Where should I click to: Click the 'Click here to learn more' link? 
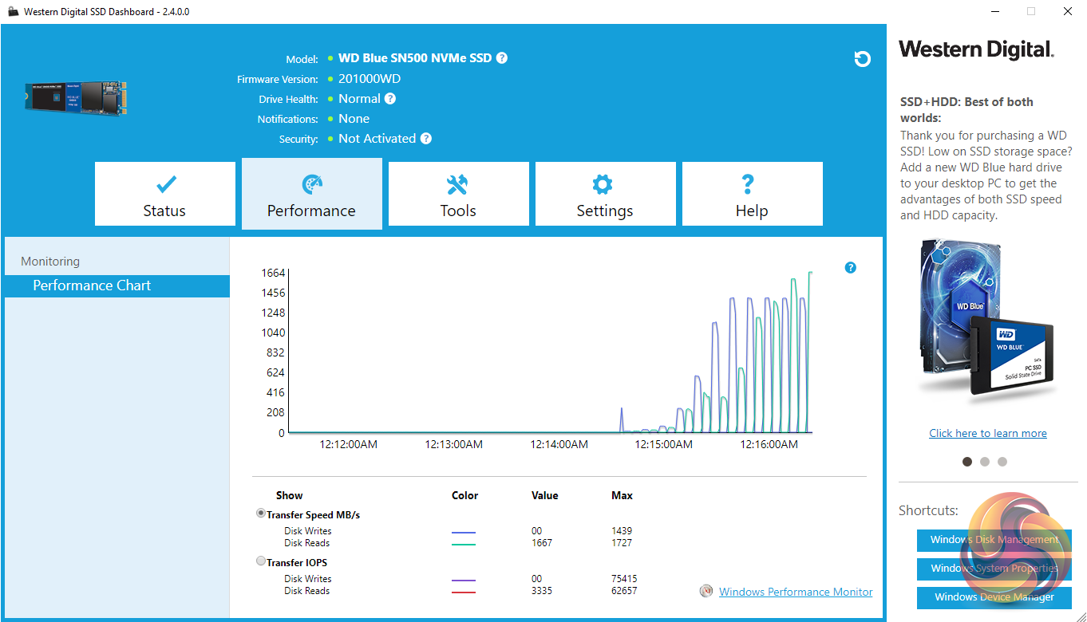click(x=987, y=433)
